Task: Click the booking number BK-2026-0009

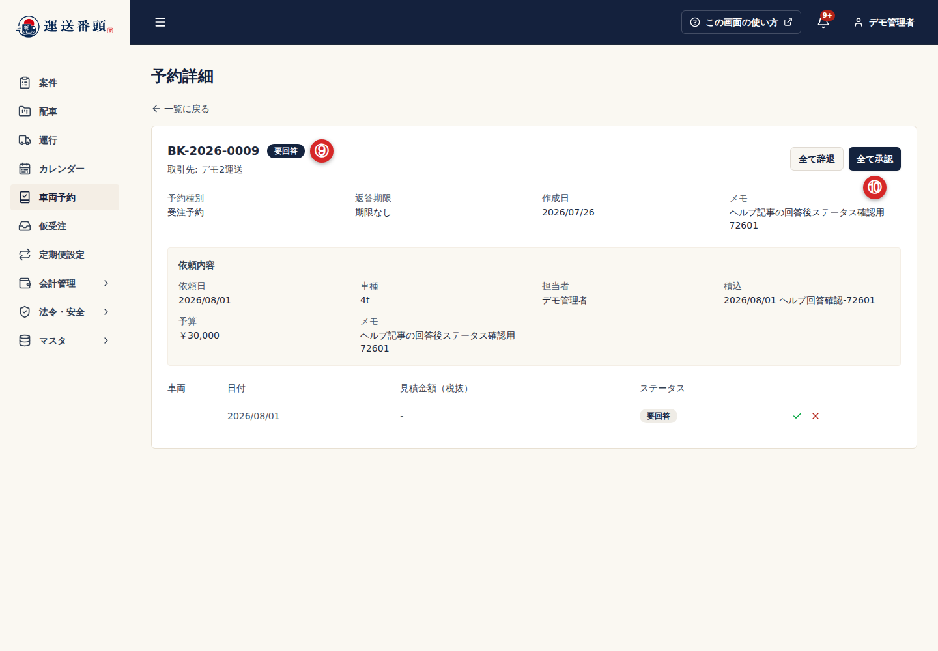Action: (214, 151)
